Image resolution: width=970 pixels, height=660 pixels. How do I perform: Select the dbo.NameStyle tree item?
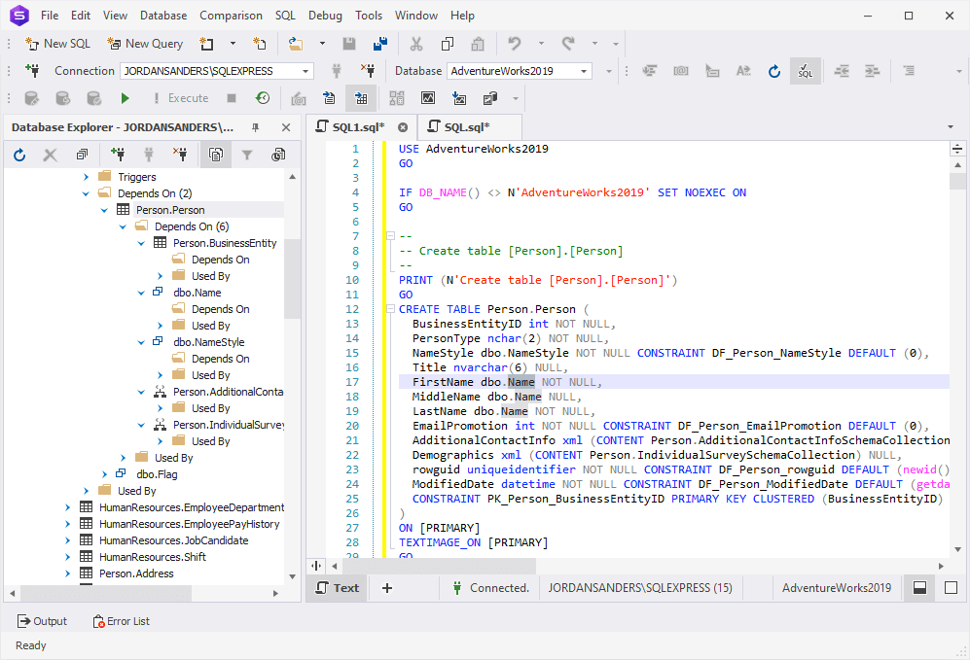click(x=208, y=342)
